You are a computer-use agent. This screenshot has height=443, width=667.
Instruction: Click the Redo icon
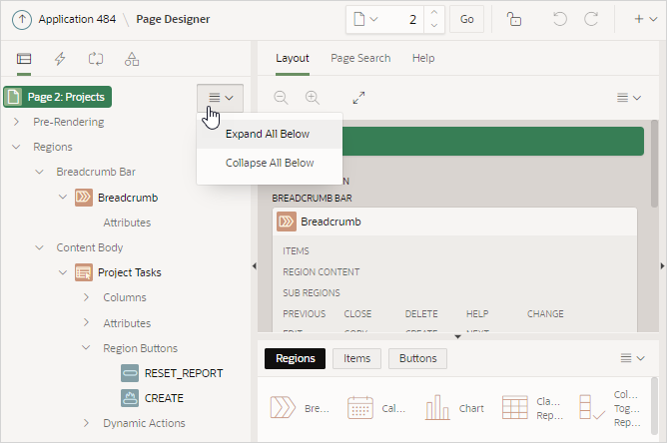591,19
